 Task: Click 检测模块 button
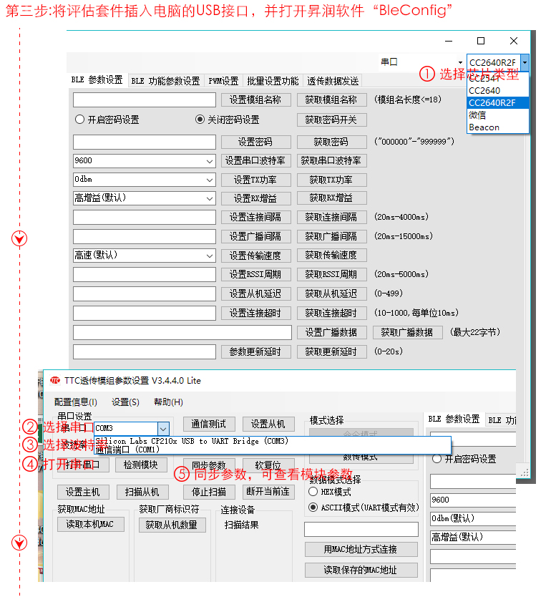point(141,465)
